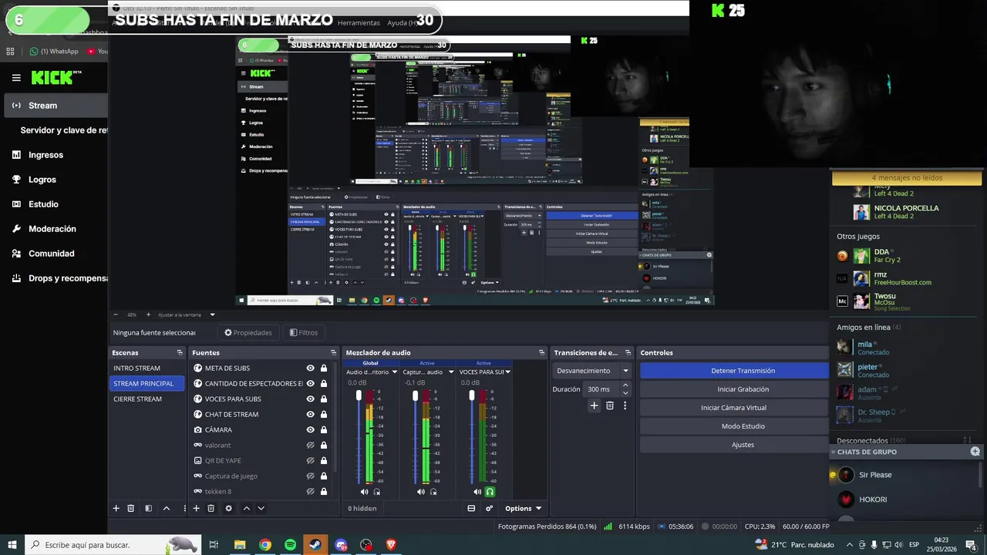Open Spotify from the taskbar
The height and width of the screenshot is (555, 987).
point(290,544)
